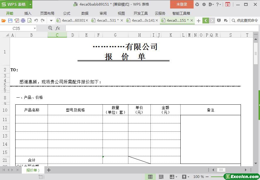Viewport: 260px width, 180px height.
Task: Open the 插入 ribbon tab
Action: [x=28, y=13]
